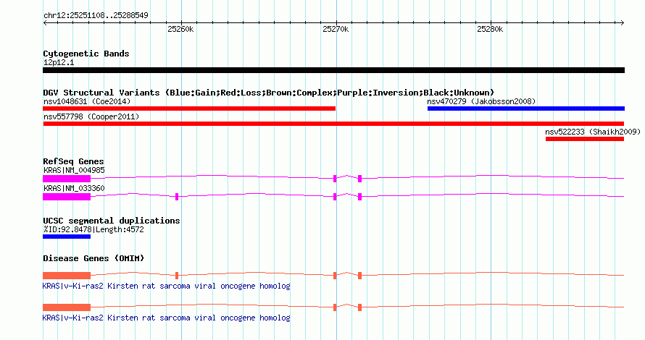Viewport: 645px width, 340px height.
Task: Click the %ID:92.8478|Length:4572 label
Action: [93, 229]
